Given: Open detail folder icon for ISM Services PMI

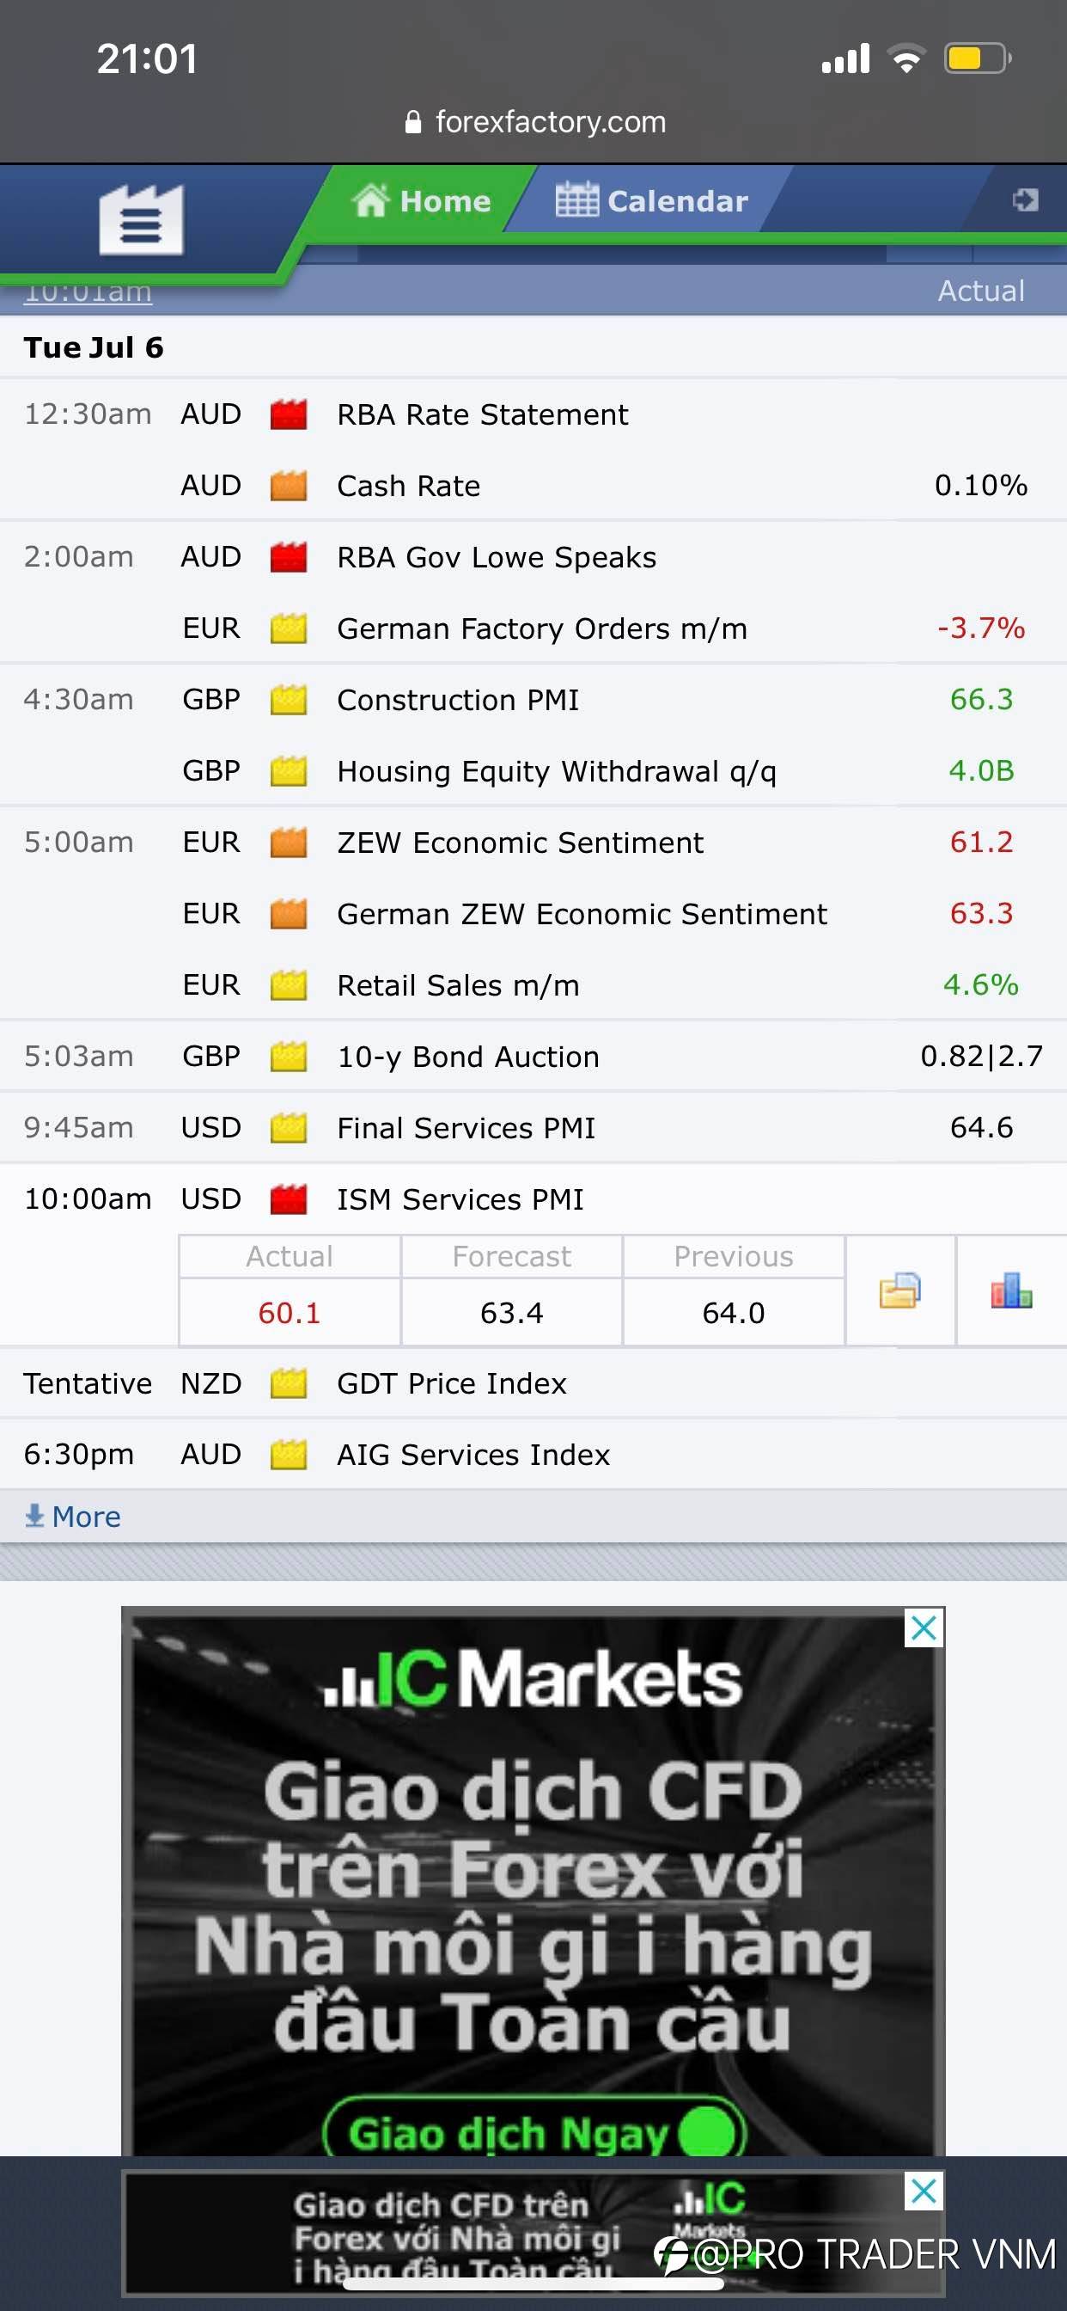Looking at the screenshot, I should (899, 1290).
